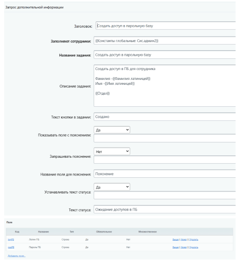This screenshot has width=240, height=263.
Task: Click Удалить for the Логин ПБ field
Action: 193,240
